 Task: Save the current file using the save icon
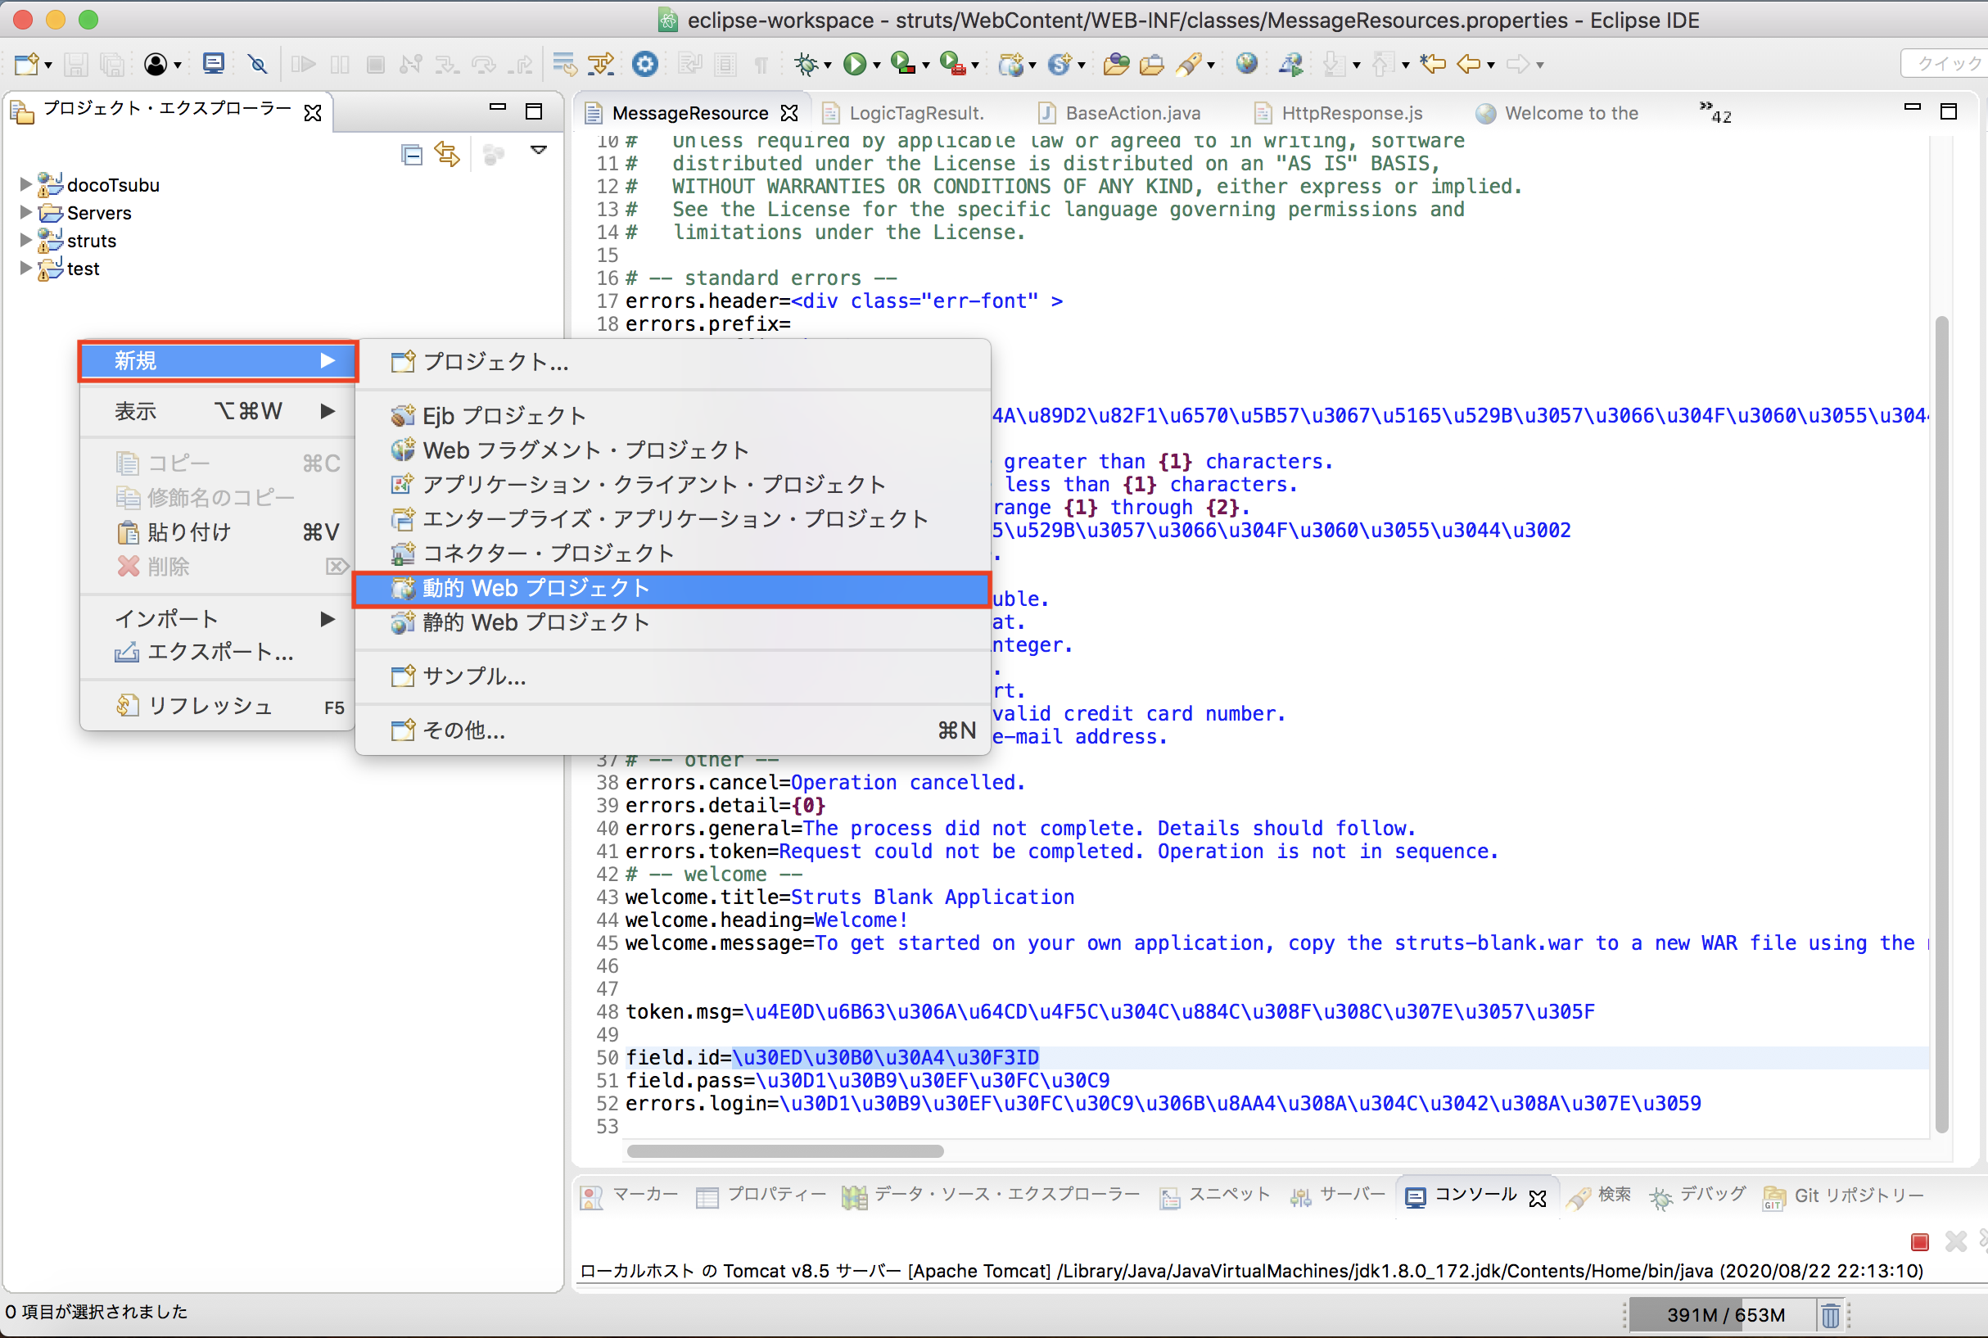pos(77,64)
